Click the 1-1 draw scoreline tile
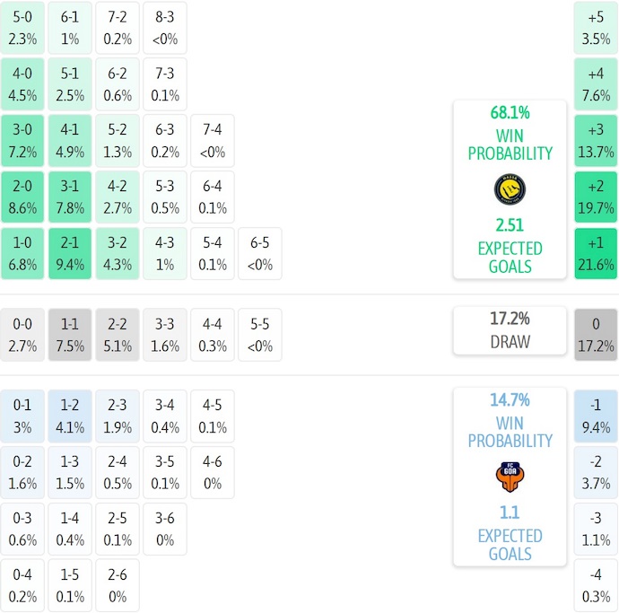 tap(70, 335)
